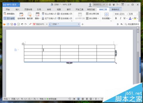Insert row above (在上方插入行)
Image resolution: width=143 pixels, height=103 pixels.
click(49, 14)
